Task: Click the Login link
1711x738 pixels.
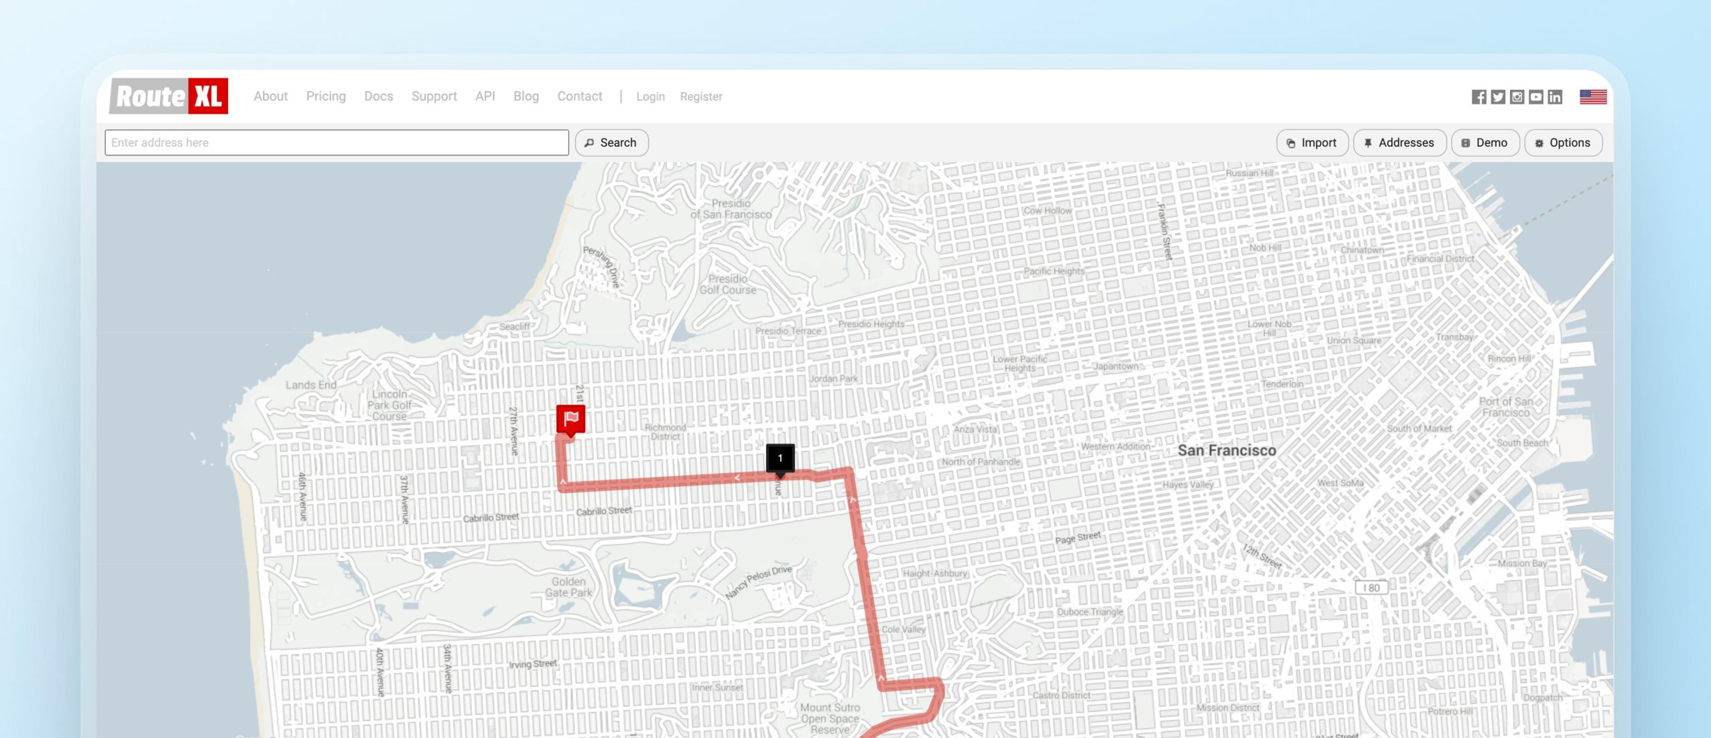Action: 650,97
